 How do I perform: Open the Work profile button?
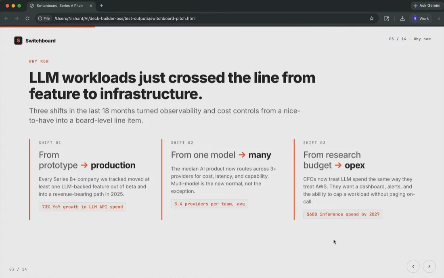coord(421,19)
